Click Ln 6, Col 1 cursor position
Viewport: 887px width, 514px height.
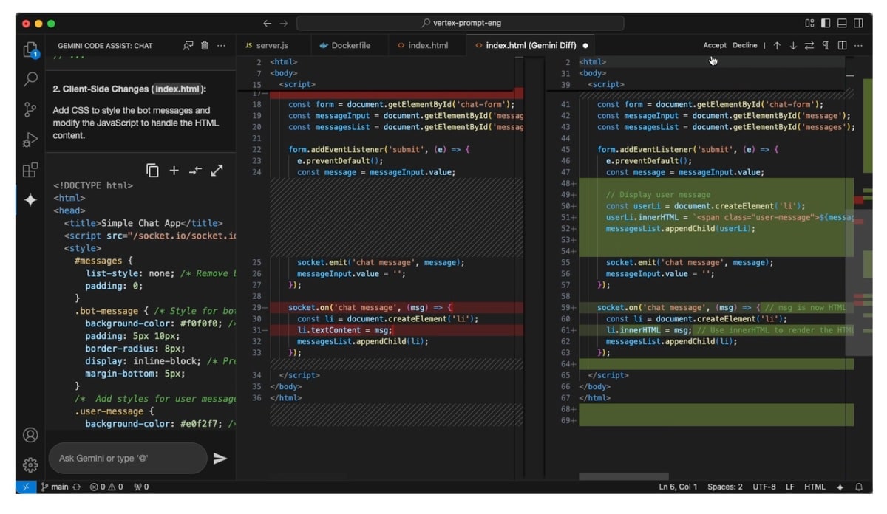678,487
